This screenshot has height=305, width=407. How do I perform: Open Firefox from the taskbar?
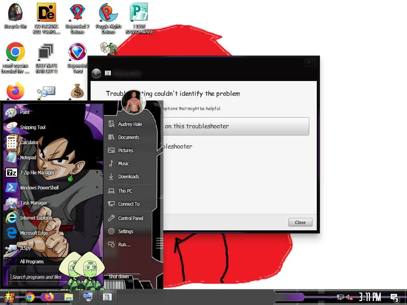pos(49,297)
